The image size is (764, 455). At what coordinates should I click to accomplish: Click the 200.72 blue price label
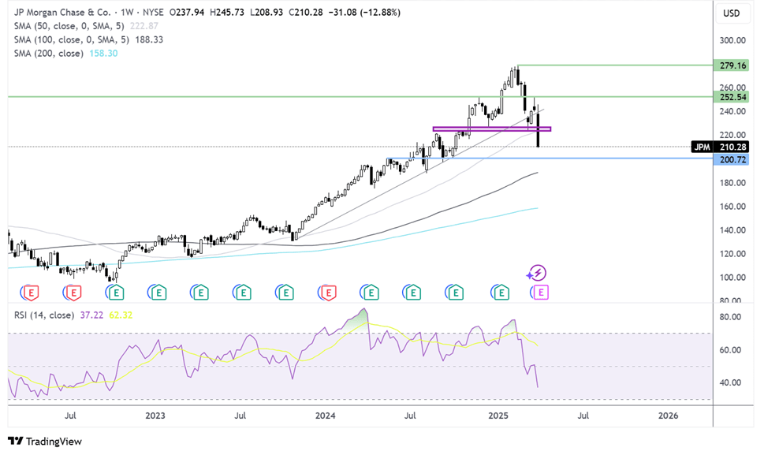(731, 159)
